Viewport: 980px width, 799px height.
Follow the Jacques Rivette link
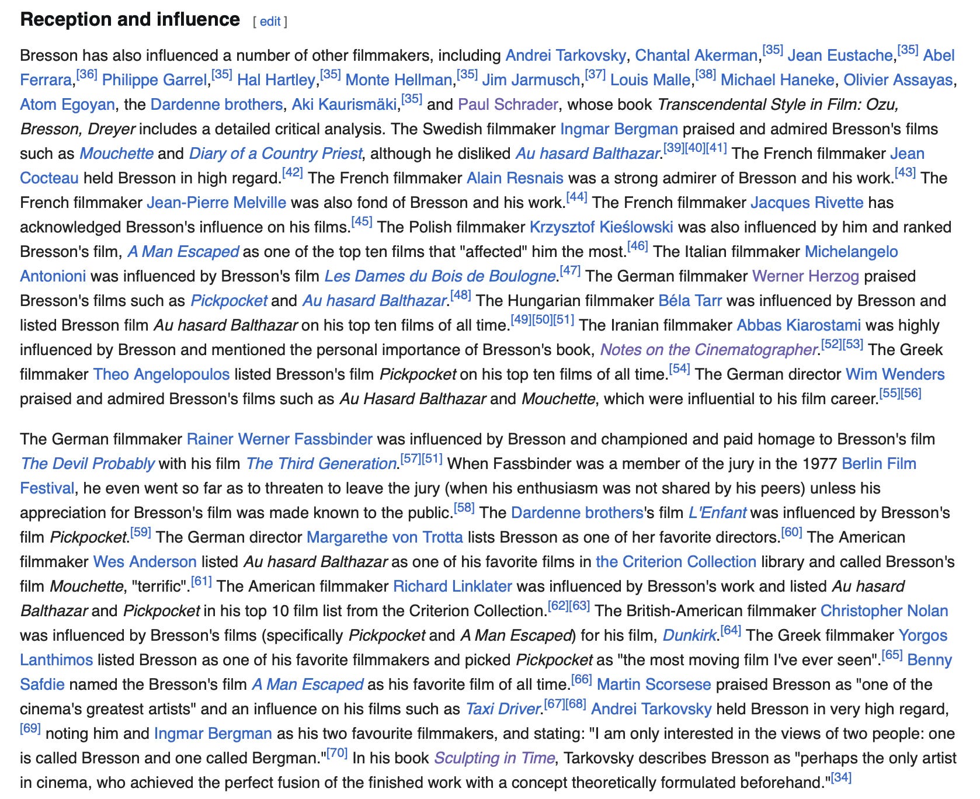(x=807, y=203)
